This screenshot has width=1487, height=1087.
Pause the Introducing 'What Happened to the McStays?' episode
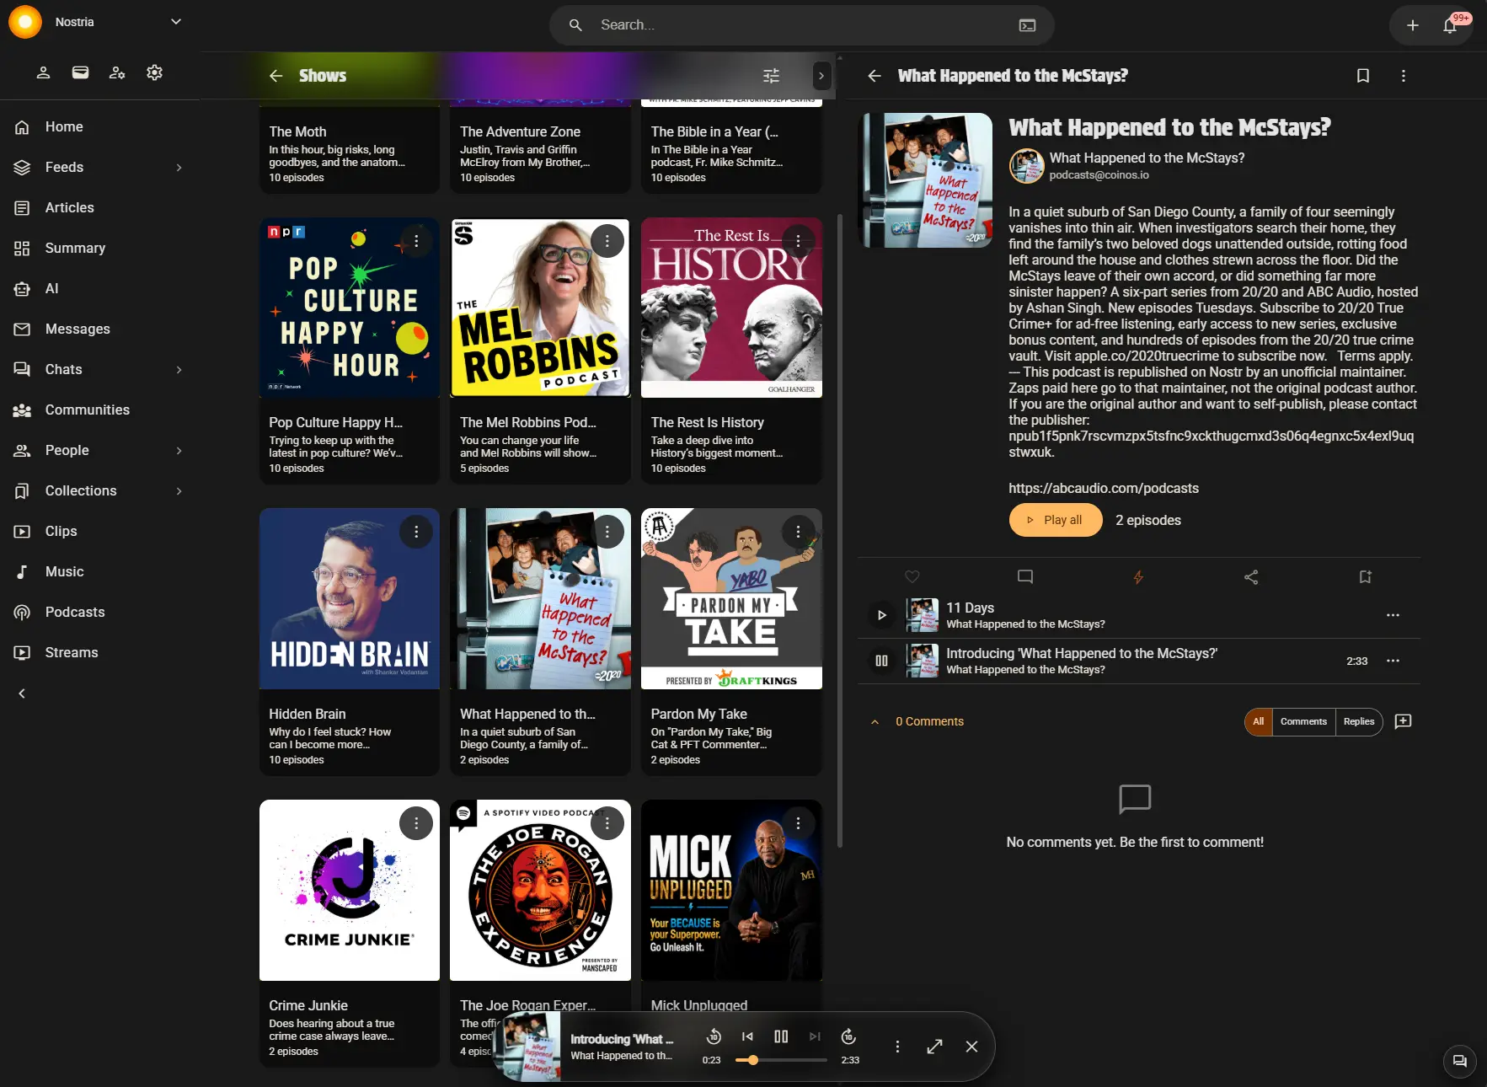[x=882, y=661]
